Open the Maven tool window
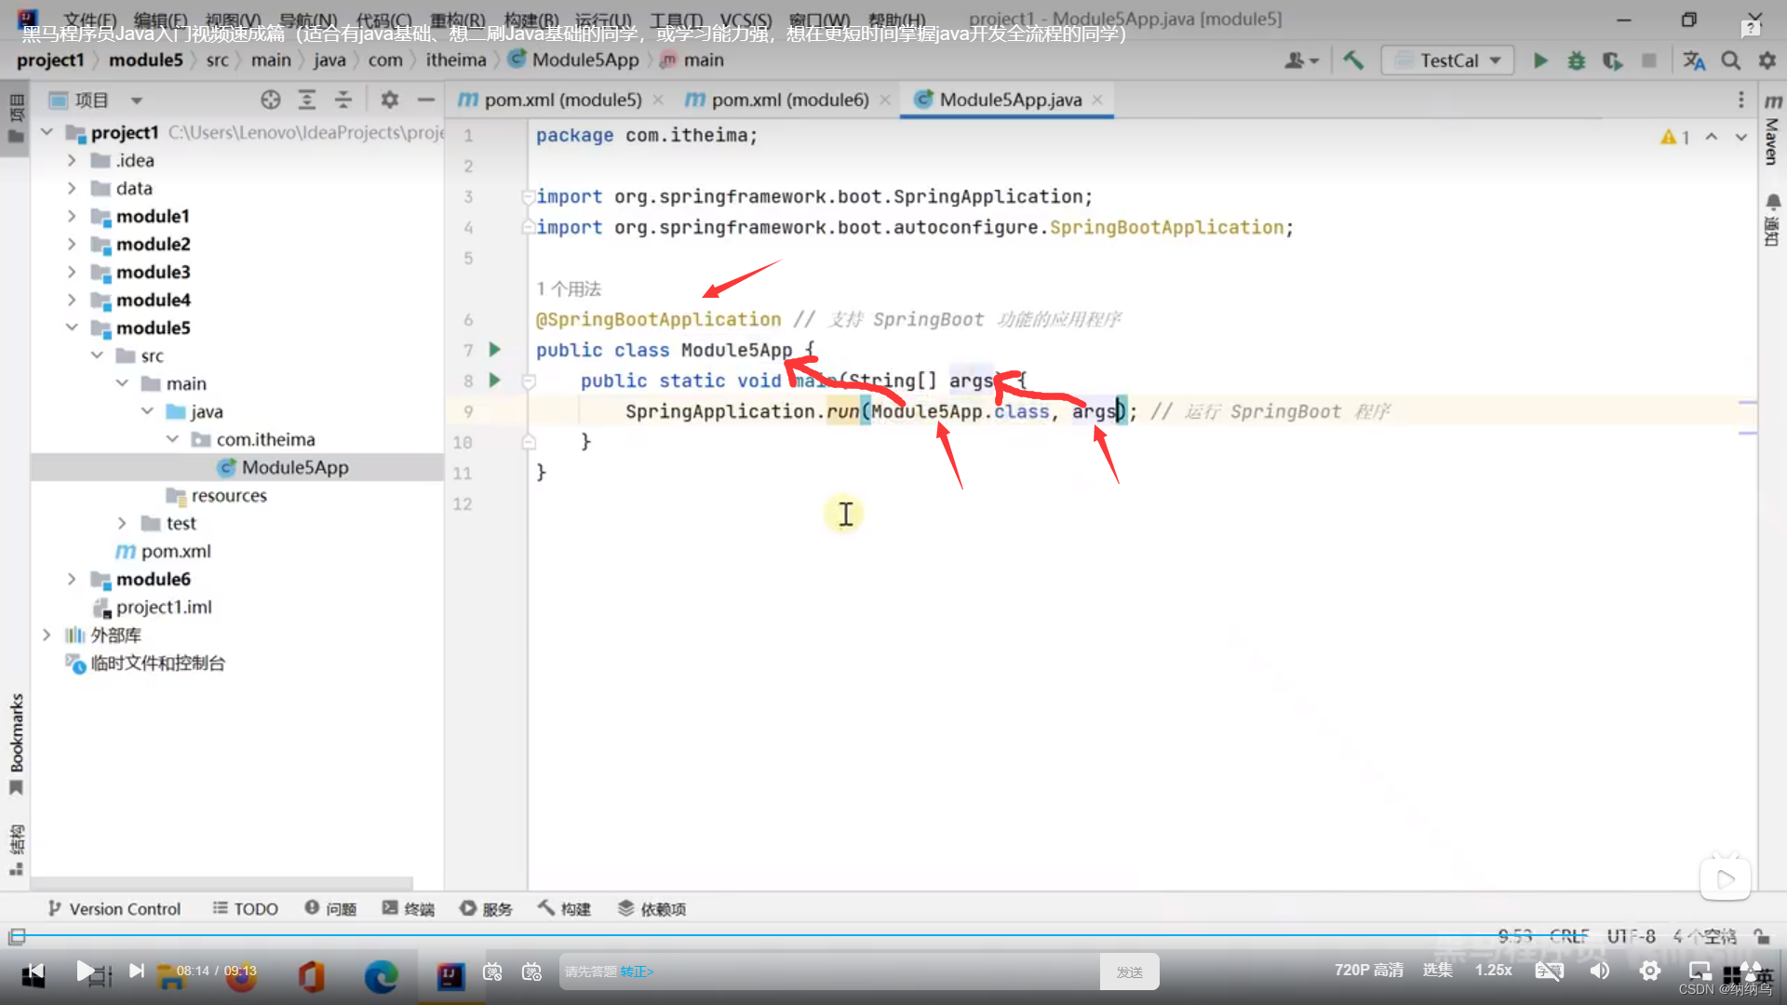Screen dimensions: 1787x1005 [1772, 128]
